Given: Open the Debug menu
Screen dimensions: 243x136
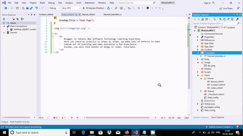Looking at the screenshot, I should pos(51,3).
